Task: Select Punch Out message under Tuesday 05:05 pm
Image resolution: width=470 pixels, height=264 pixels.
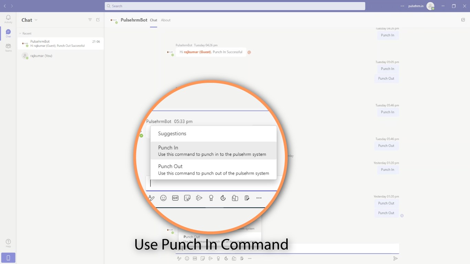Action: pos(386,78)
